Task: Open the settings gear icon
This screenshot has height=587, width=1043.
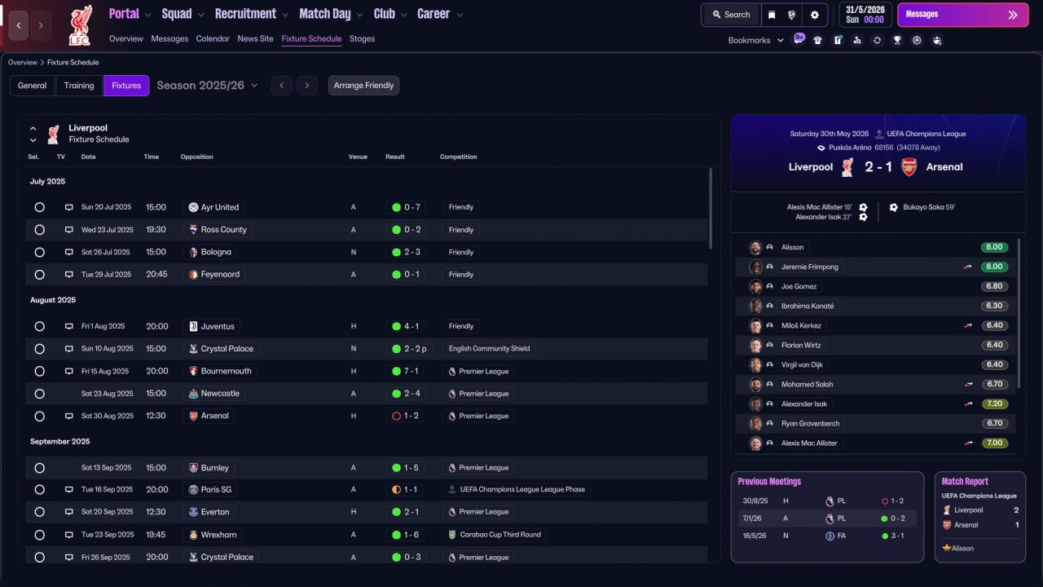Action: click(x=814, y=15)
